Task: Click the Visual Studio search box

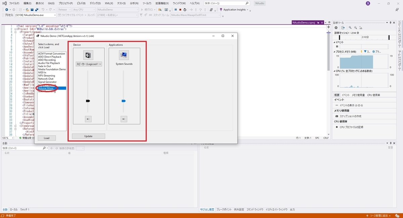Action: coord(227,3)
